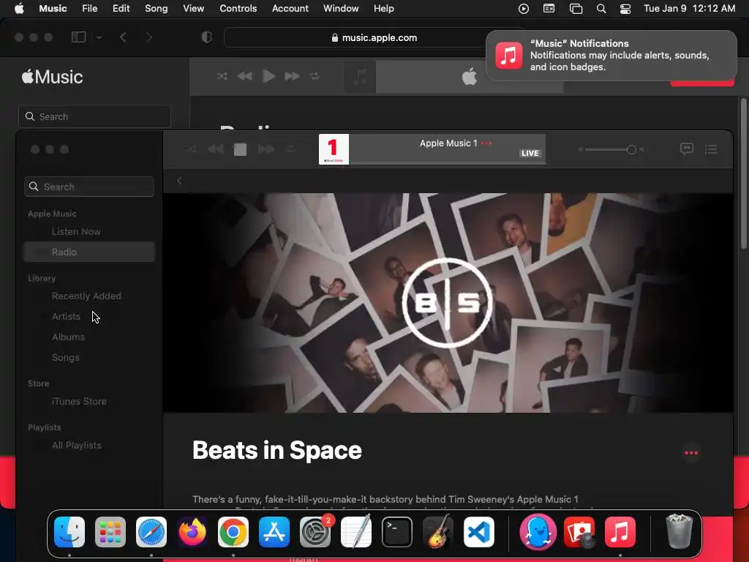Click the search field on the Apple Music web page
The height and width of the screenshot is (562, 749).
[94, 116]
